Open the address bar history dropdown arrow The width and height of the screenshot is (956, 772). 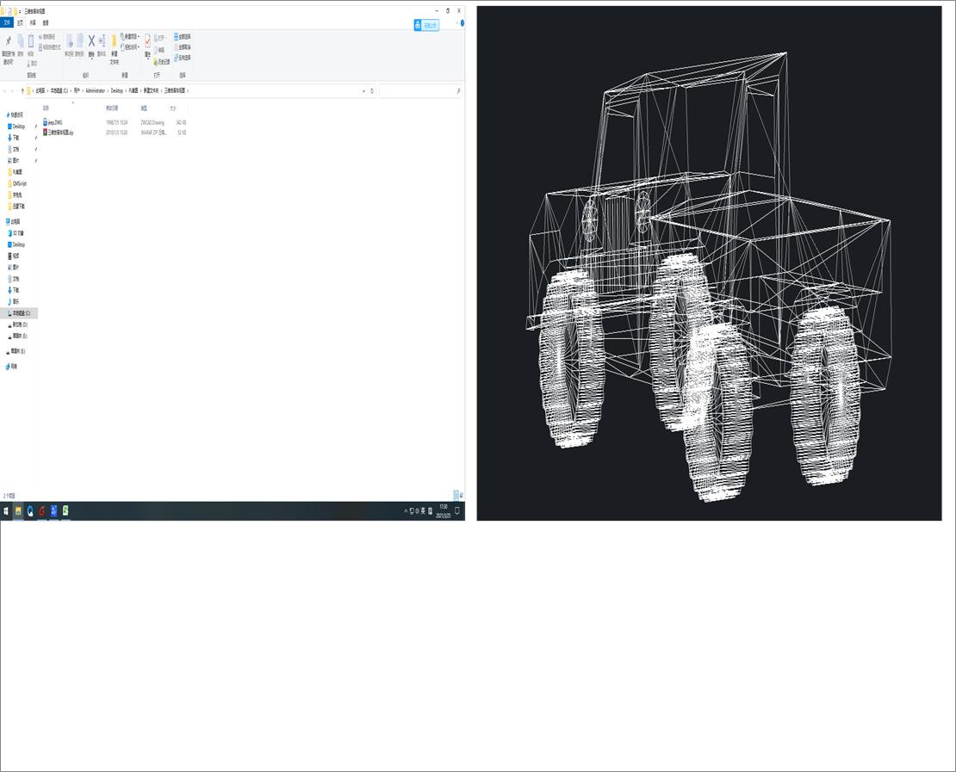pos(364,90)
